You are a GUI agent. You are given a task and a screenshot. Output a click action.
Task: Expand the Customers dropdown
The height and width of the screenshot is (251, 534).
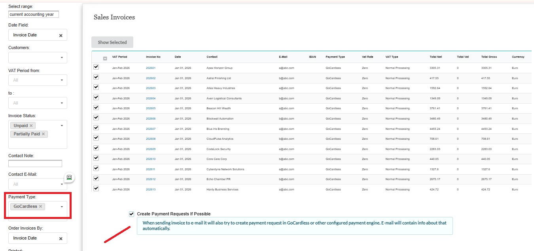(62, 58)
